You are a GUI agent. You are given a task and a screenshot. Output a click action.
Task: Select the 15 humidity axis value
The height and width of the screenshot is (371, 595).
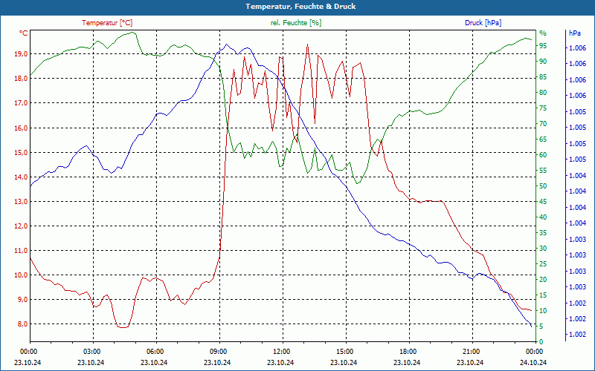point(543,295)
